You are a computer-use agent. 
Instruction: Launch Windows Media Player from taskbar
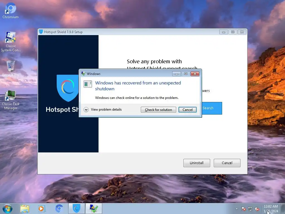coord(42,208)
